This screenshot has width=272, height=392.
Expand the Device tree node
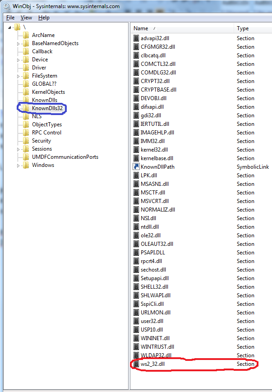(18, 60)
